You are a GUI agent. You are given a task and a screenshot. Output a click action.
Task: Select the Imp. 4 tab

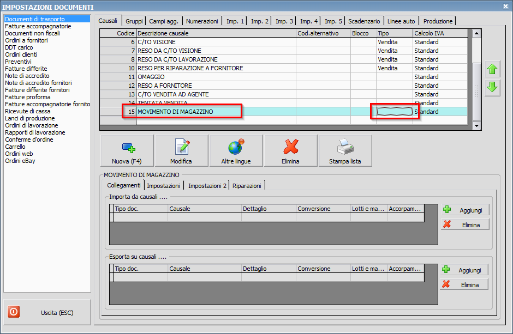coord(308,21)
